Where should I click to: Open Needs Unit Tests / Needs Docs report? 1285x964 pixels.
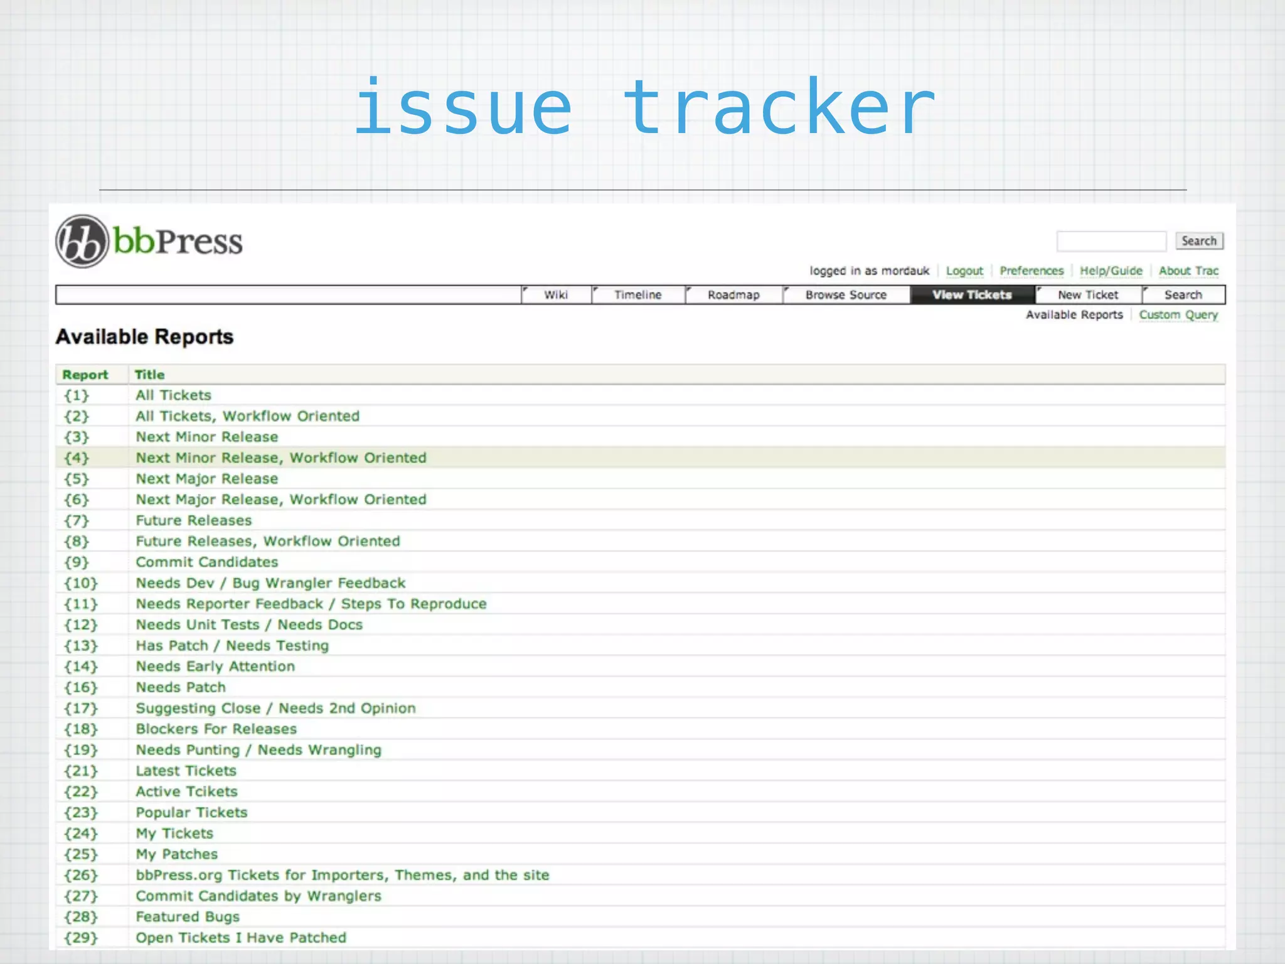(249, 624)
